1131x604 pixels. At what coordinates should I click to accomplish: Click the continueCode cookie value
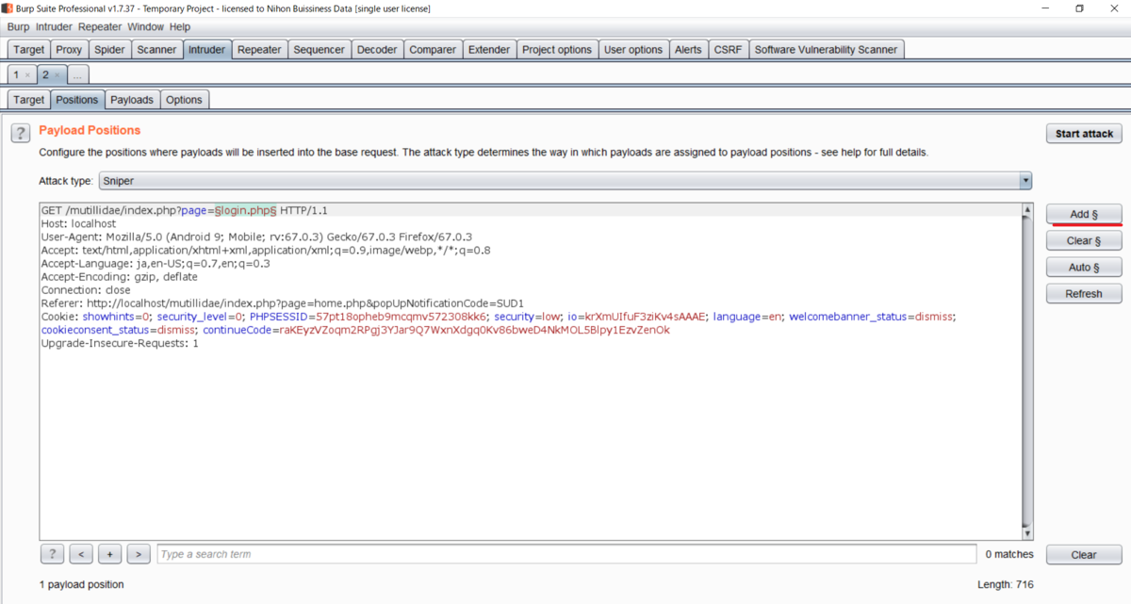pyautogui.click(x=472, y=330)
